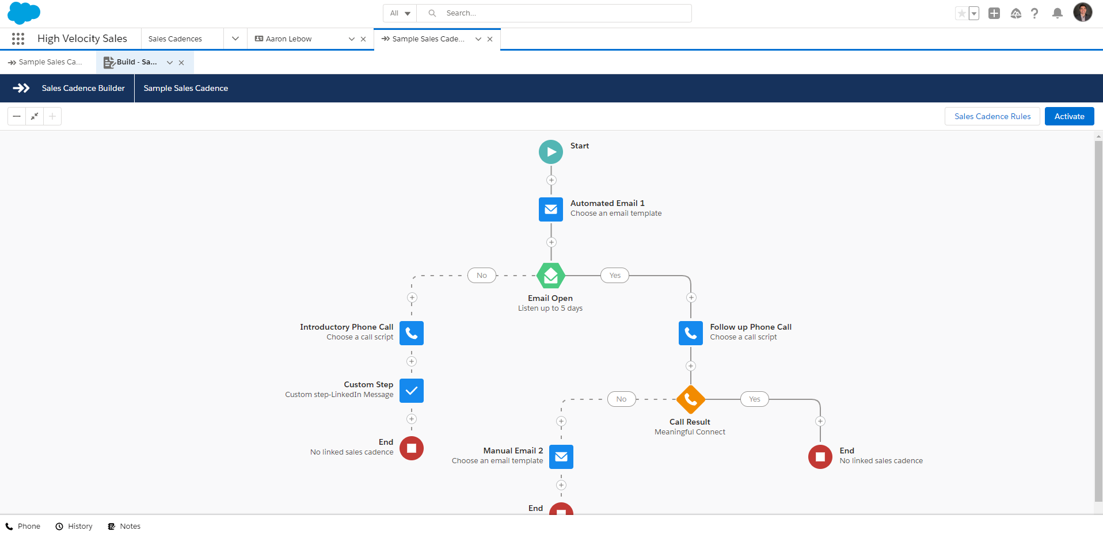
Task: Open user profile avatar
Action: (1083, 12)
